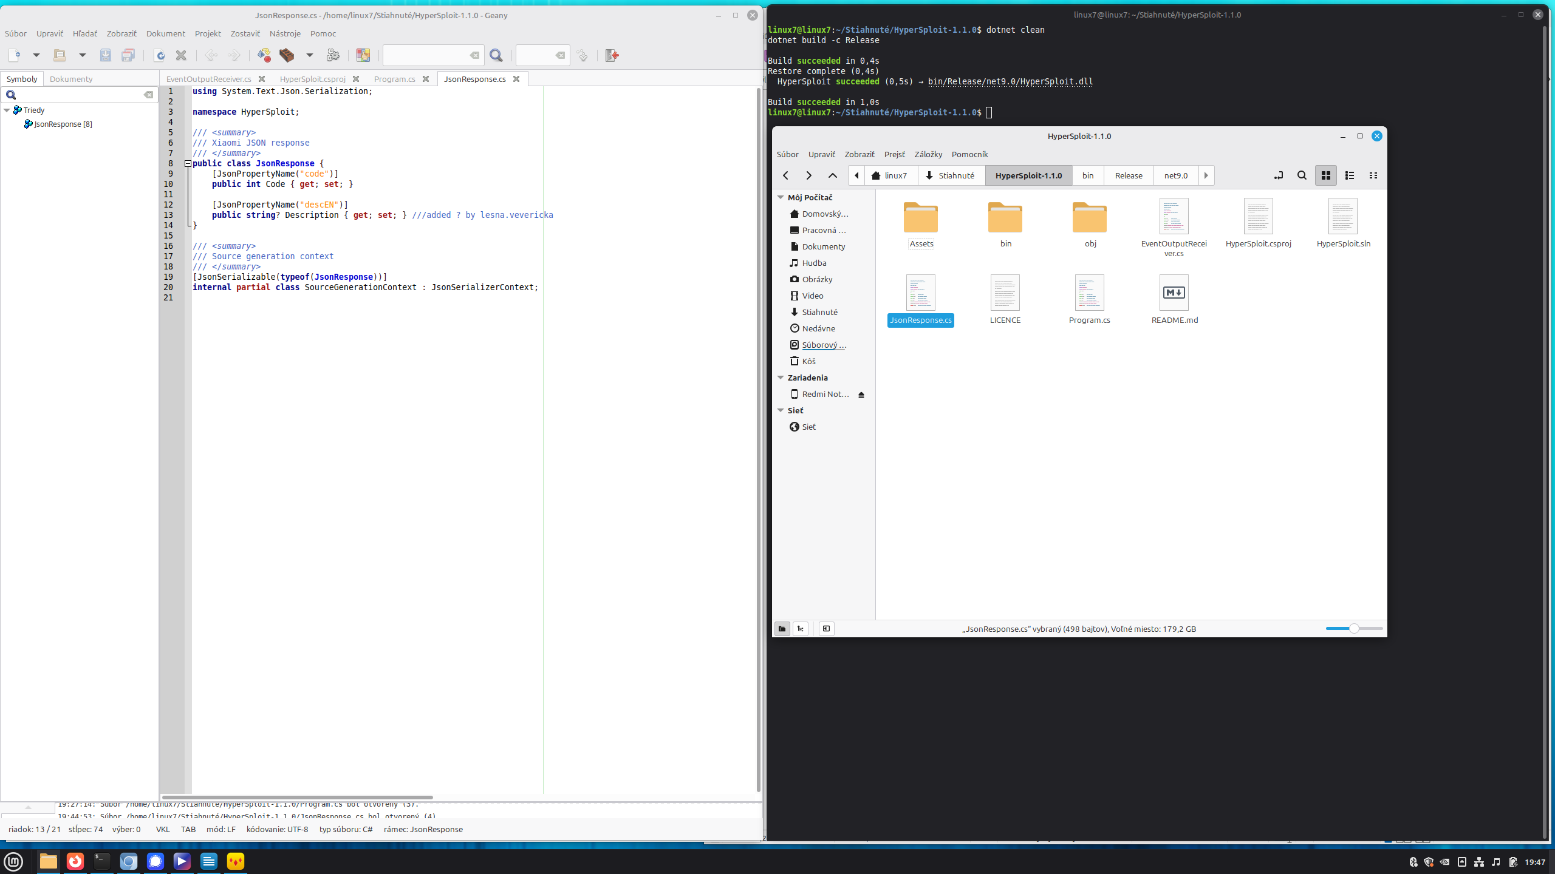
Task: Eject the Redmi Note device
Action: pos(861,395)
